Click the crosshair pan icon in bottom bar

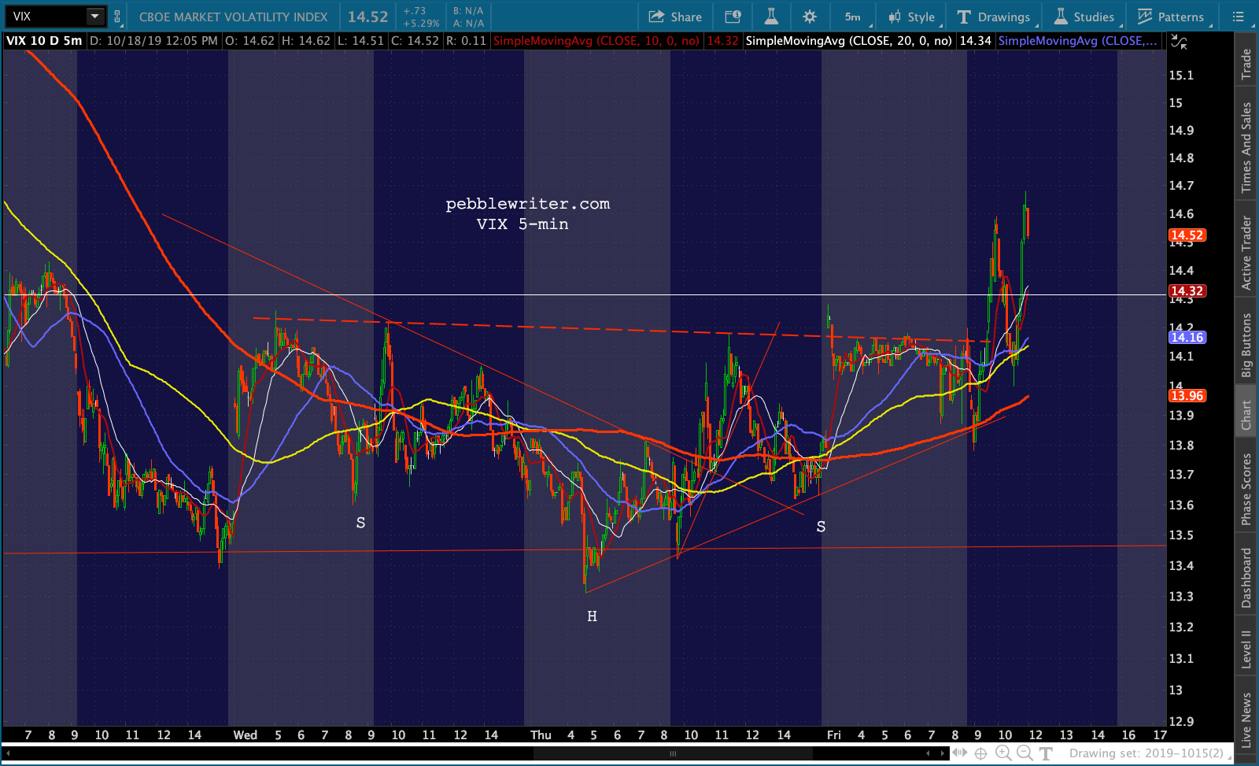click(x=980, y=753)
